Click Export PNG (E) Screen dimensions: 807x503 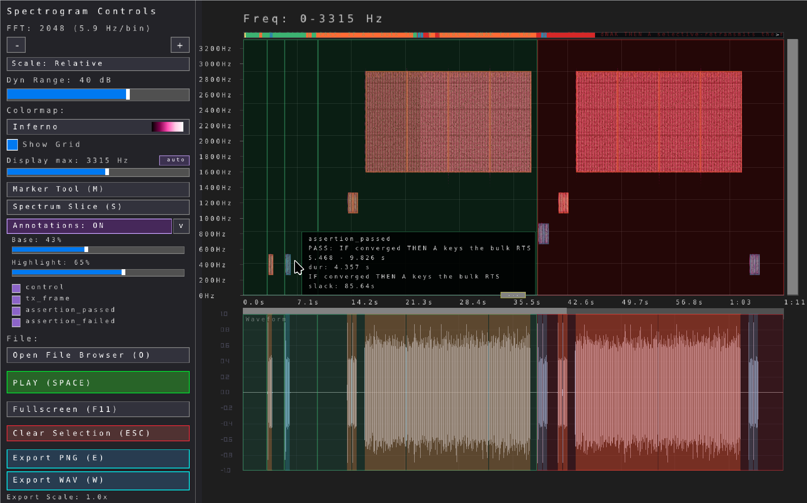[98, 458]
